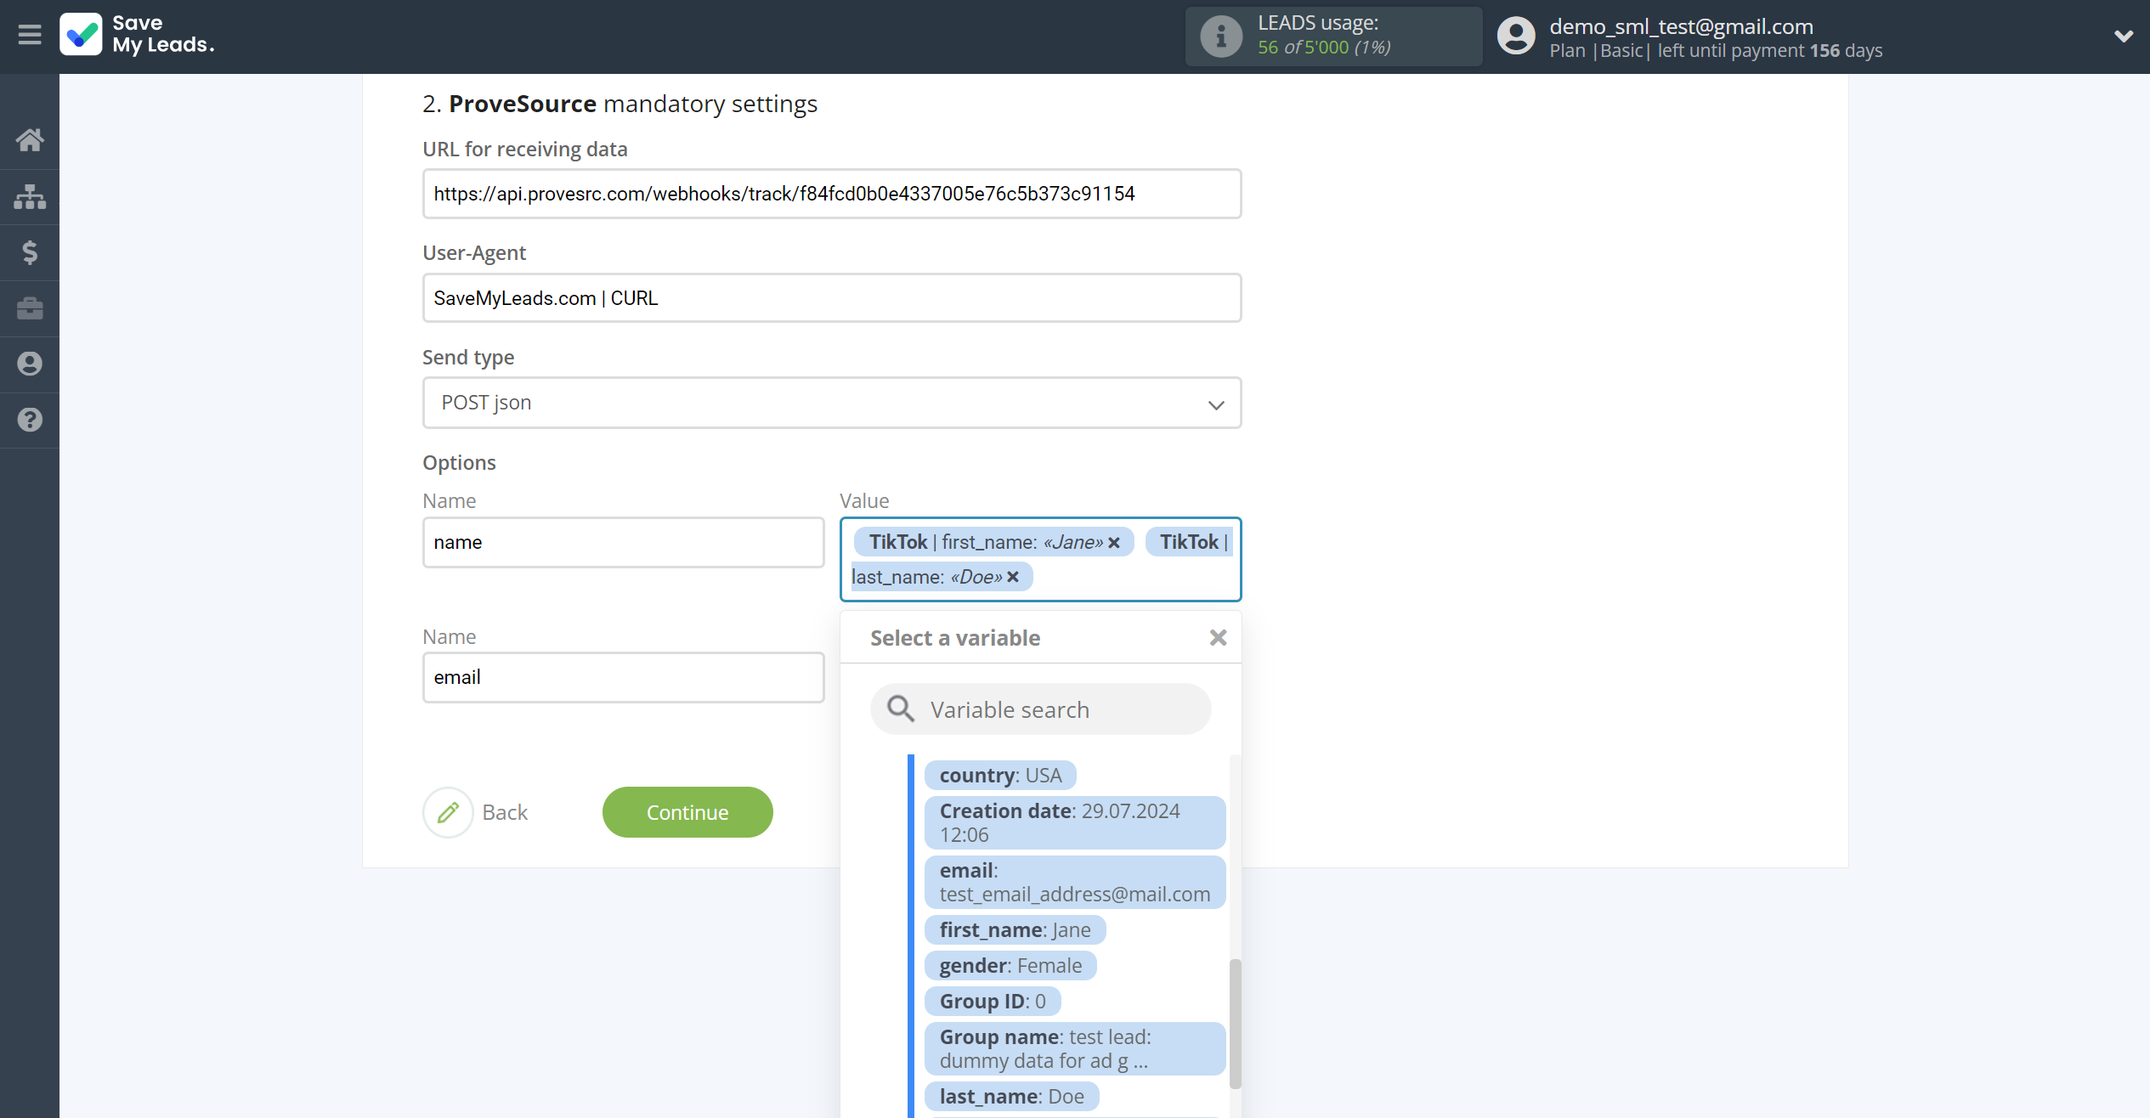Open the help question mark icon

coord(30,420)
